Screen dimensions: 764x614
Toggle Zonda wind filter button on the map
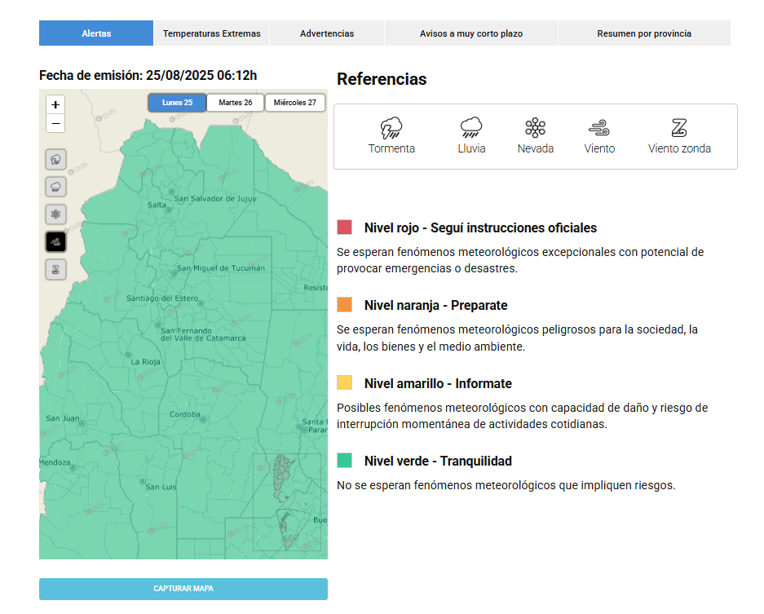click(x=56, y=270)
